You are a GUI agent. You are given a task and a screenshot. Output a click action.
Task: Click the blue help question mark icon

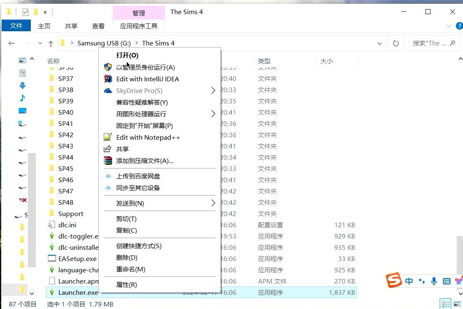click(x=459, y=26)
